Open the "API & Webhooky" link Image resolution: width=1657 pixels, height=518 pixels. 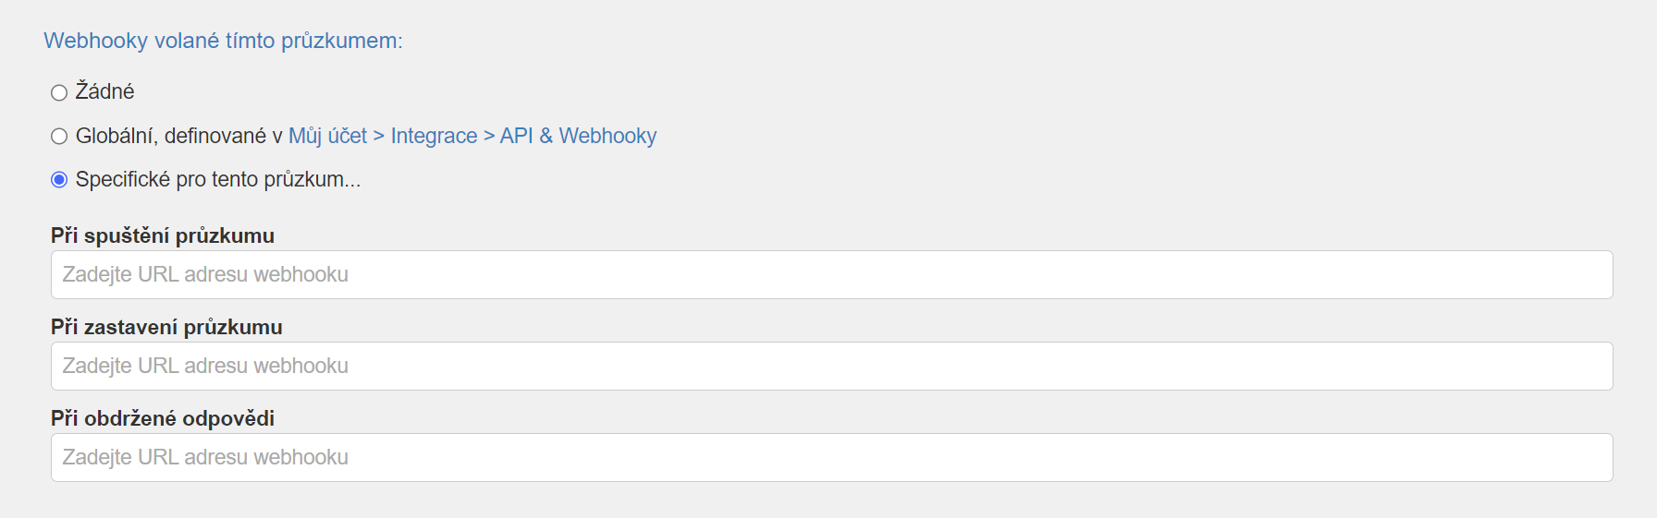tap(578, 136)
